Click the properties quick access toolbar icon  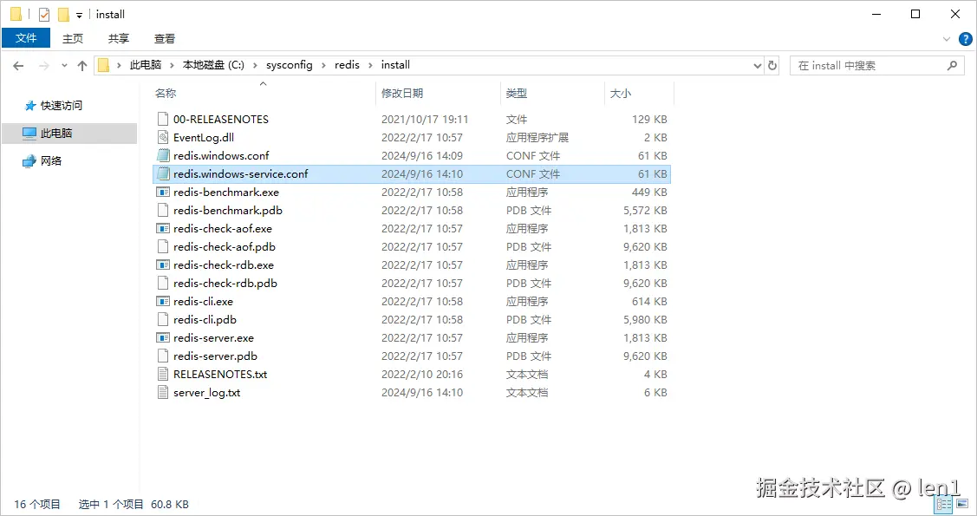[43, 15]
